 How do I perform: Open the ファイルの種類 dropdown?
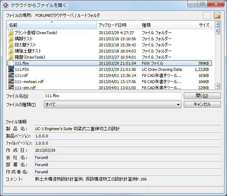pos(113,104)
